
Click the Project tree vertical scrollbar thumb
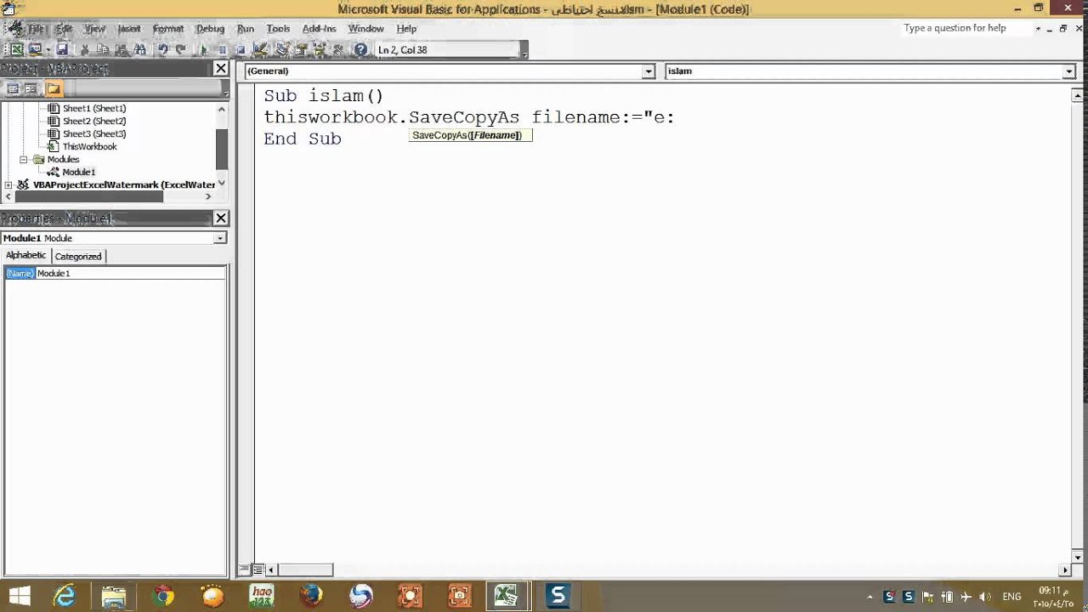[x=222, y=150]
